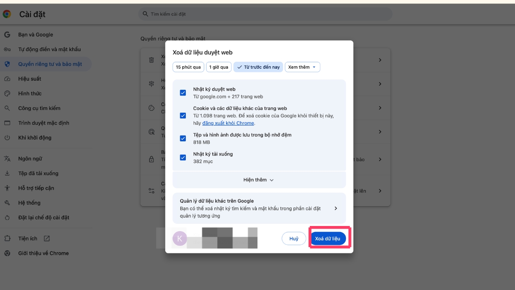Click the browser icon for Trình duyệt mặc định

click(x=7, y=123)
